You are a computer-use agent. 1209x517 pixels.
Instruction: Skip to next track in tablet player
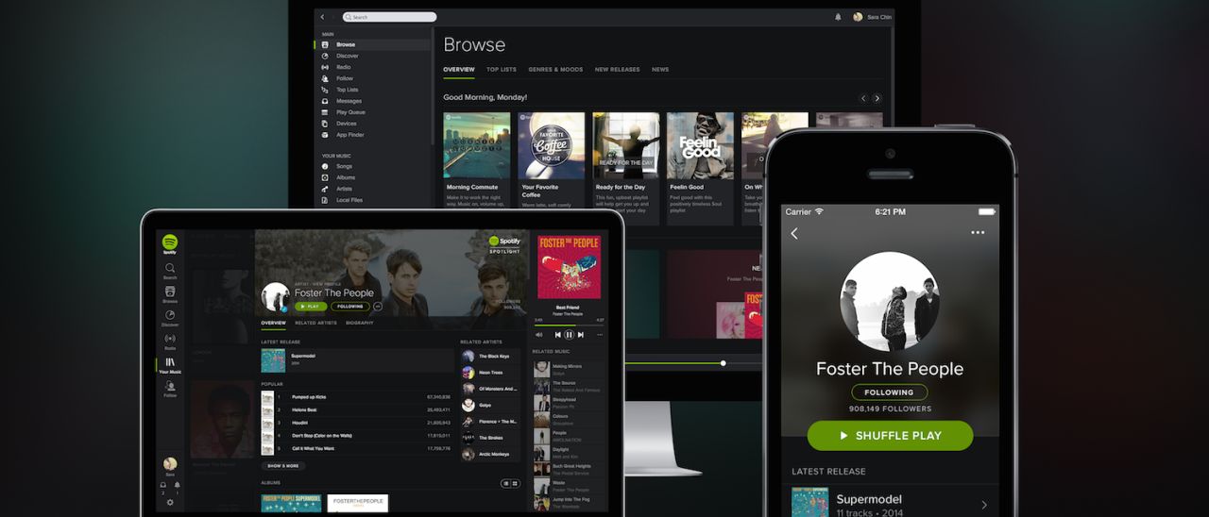tap(582, 334)
